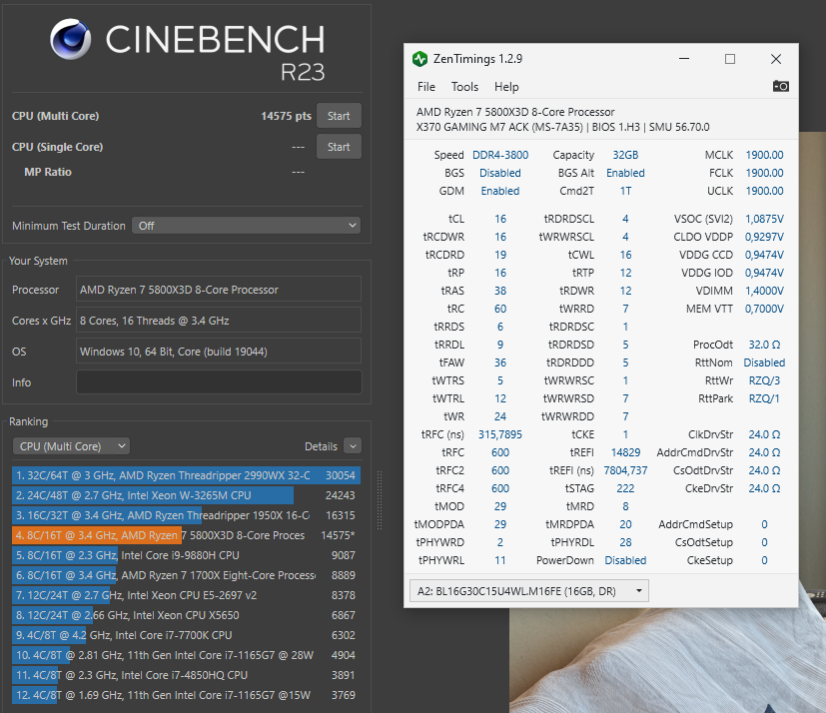Click the Cmd2T 1T value
826x713 pixels.
(625, 191)
